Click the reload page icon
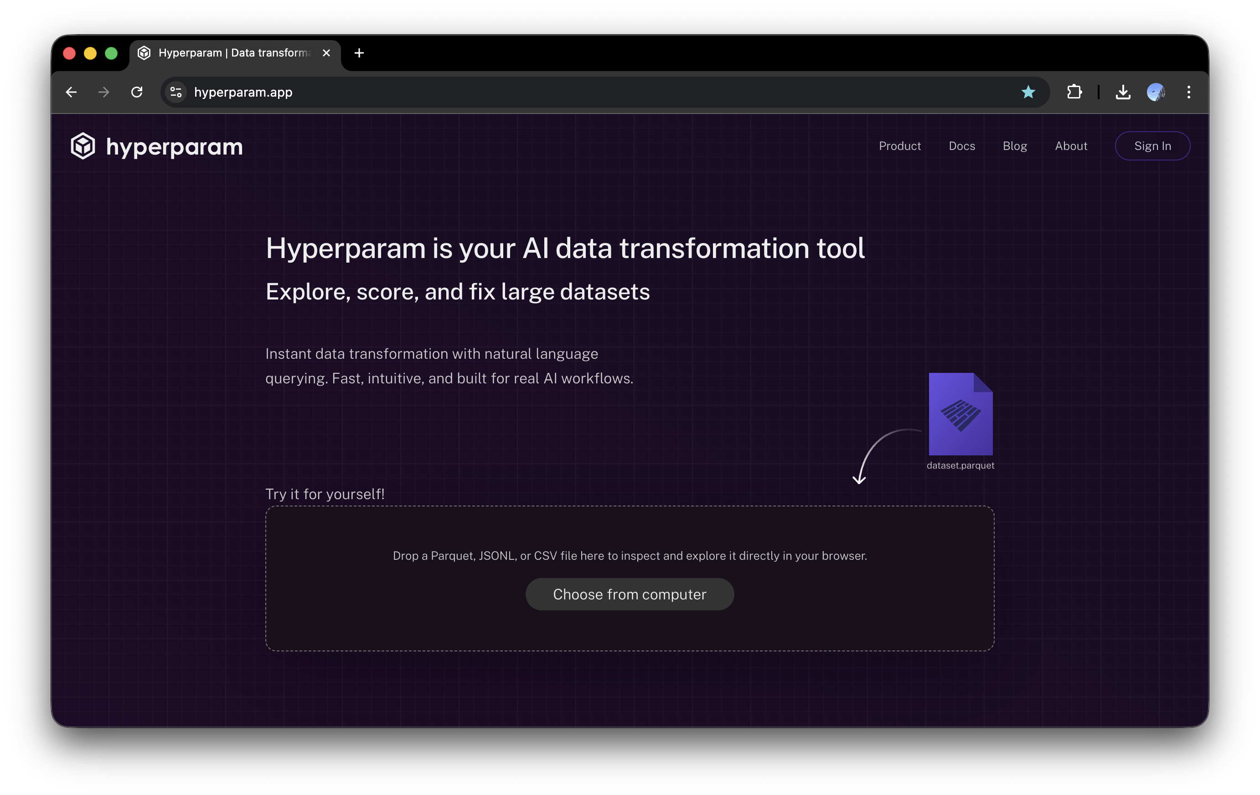This screenshot has width=1260, height=795. (x=137, y=92)
